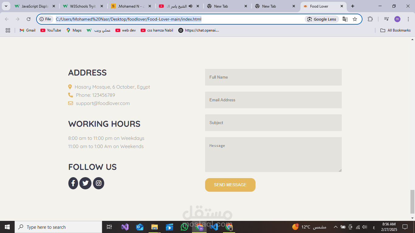Open the All Bookmarks folder
415x233 pixels.
coord(396,30)
